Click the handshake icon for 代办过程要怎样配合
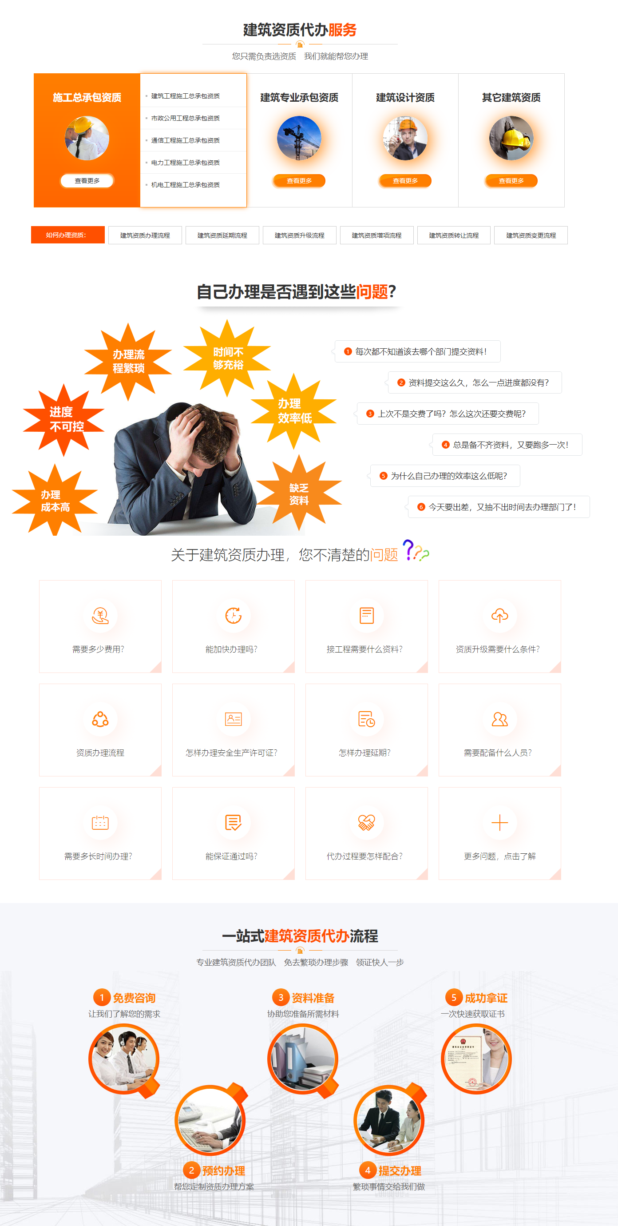This screenshot has width=618, height=1226. [366, 822]
